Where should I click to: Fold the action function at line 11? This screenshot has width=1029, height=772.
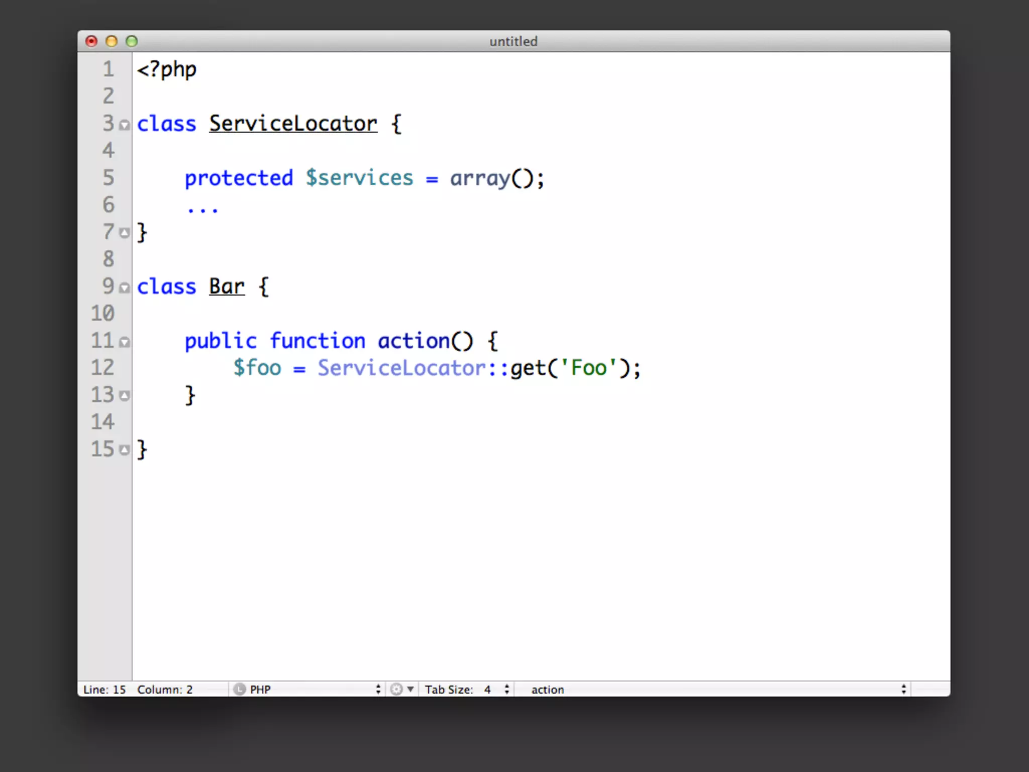tap(125, 342)
